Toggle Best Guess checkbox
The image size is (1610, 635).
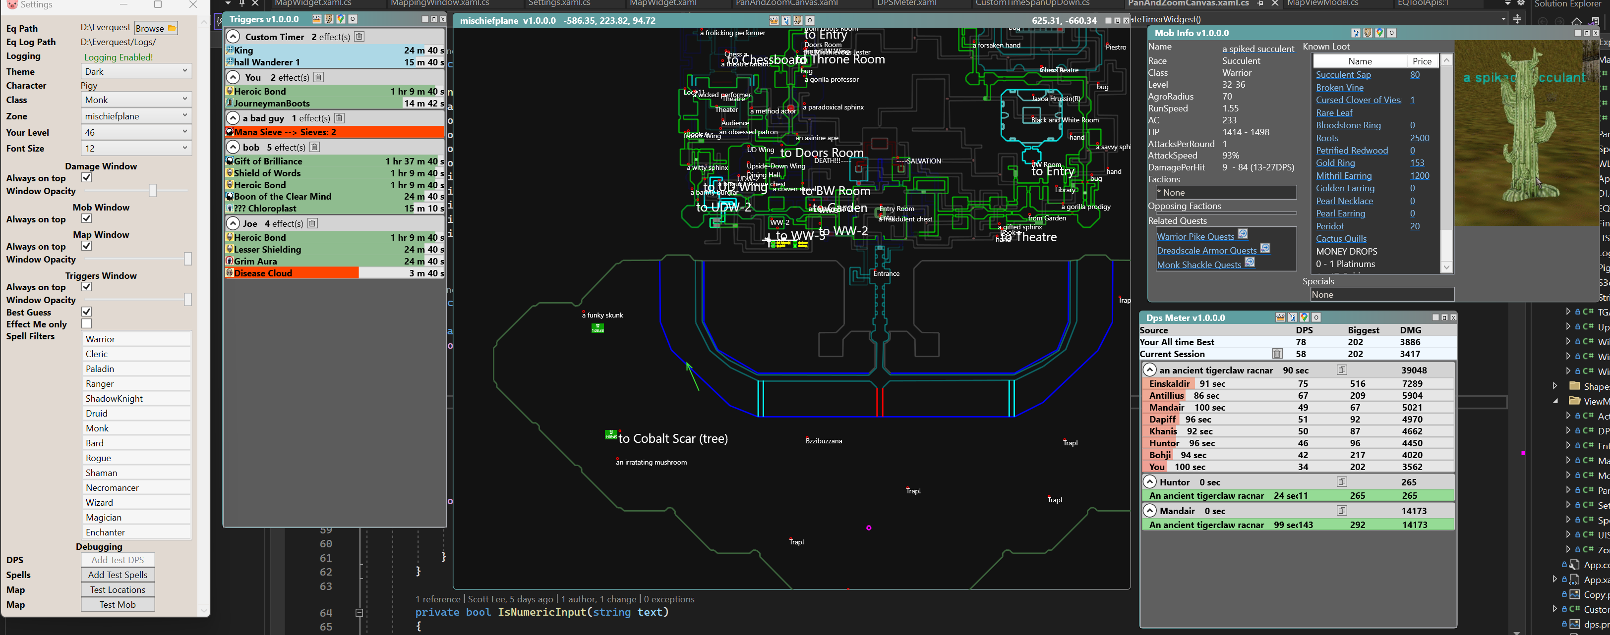point(87,312)
